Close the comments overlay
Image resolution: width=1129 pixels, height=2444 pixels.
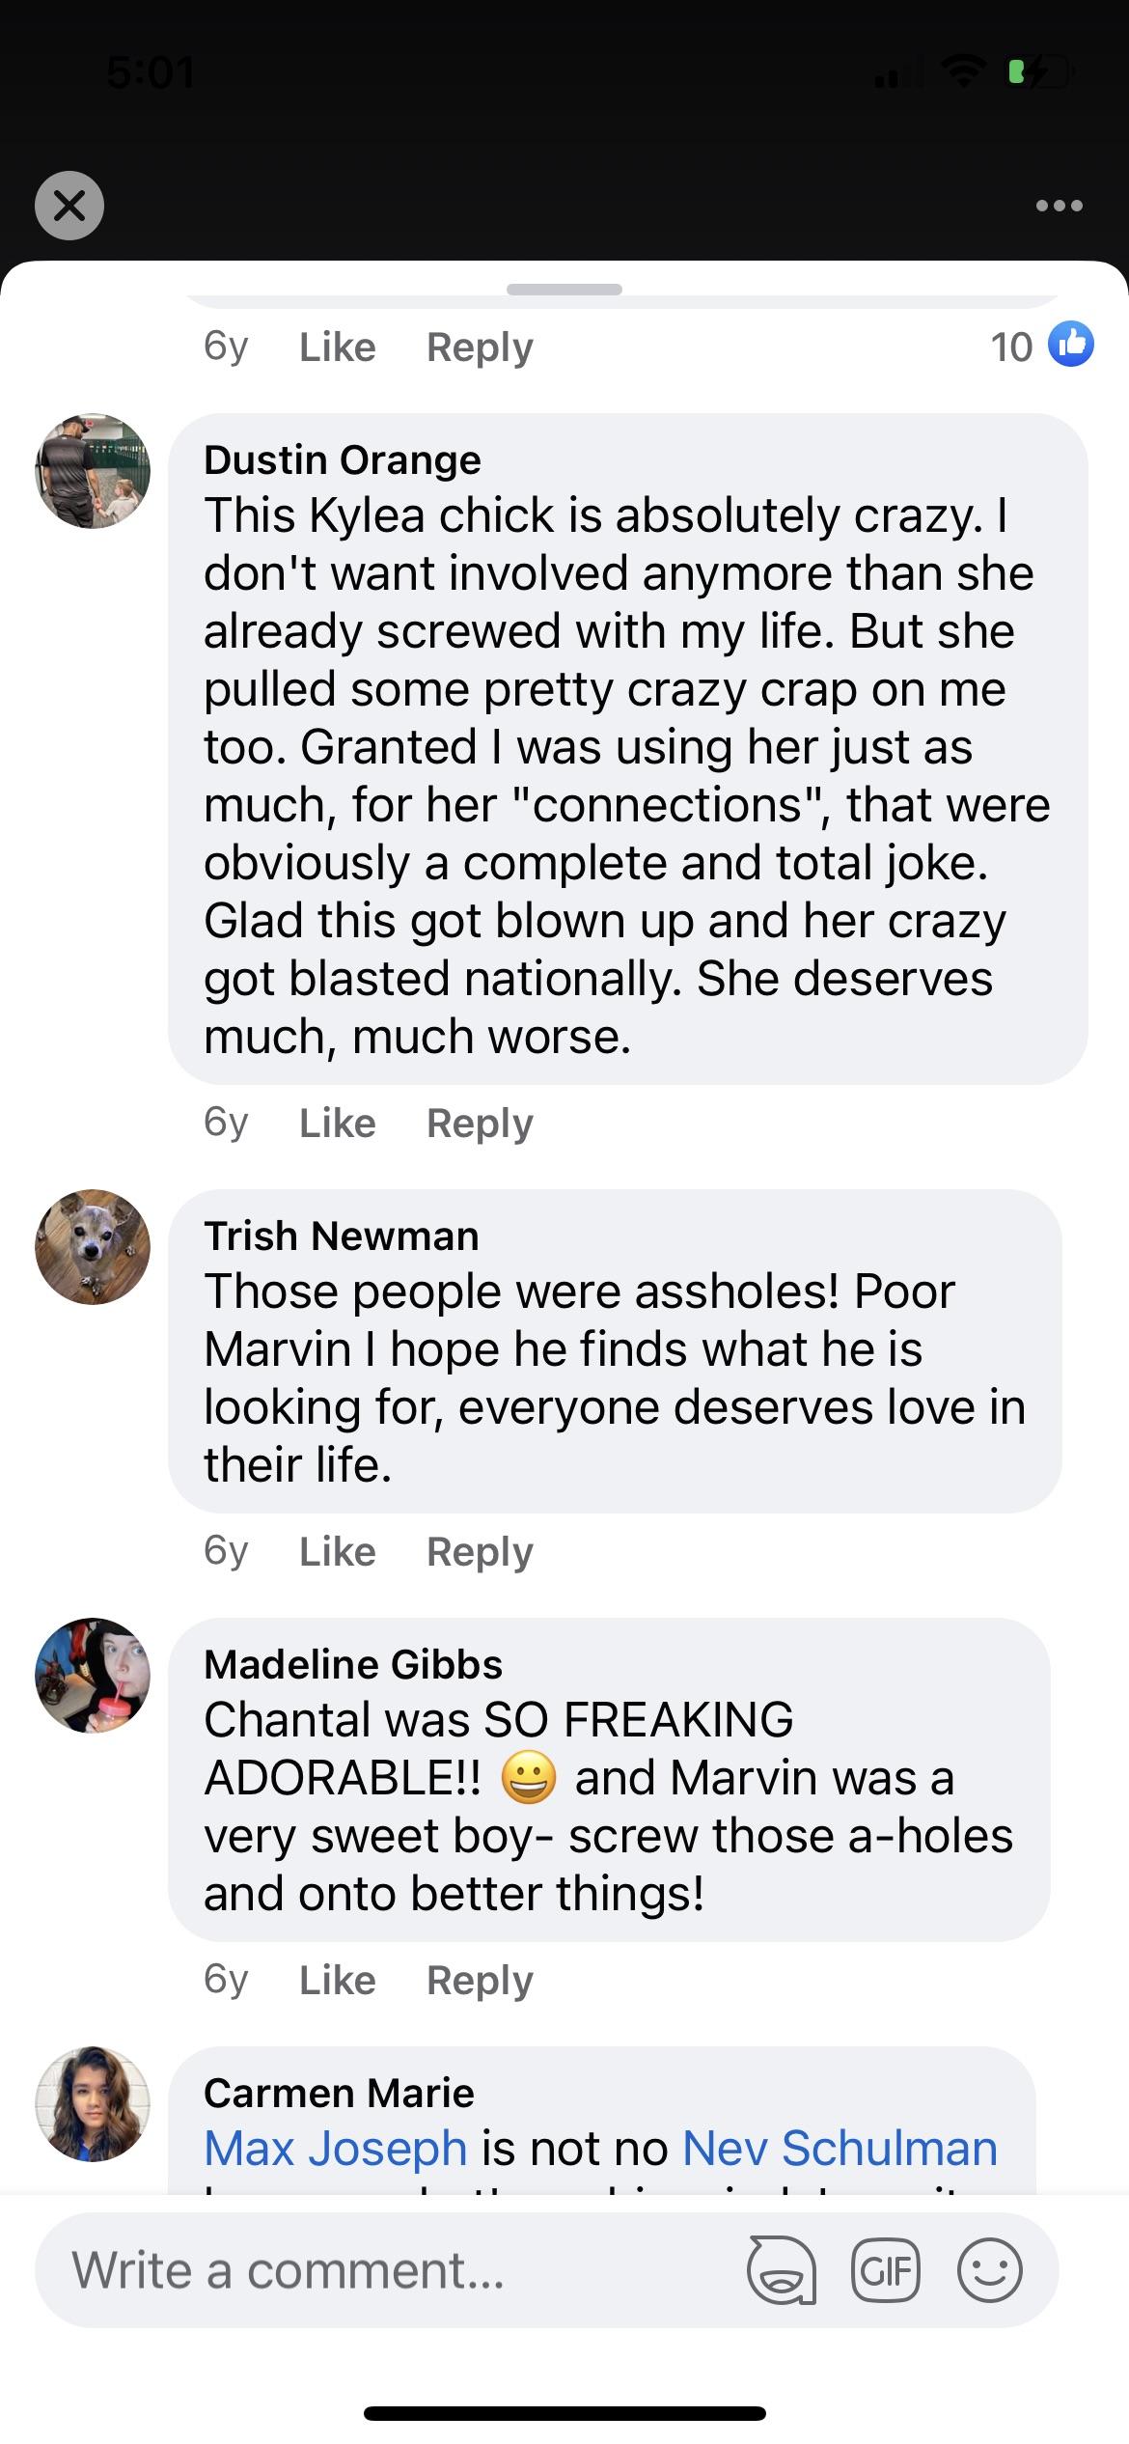point(69,205)
